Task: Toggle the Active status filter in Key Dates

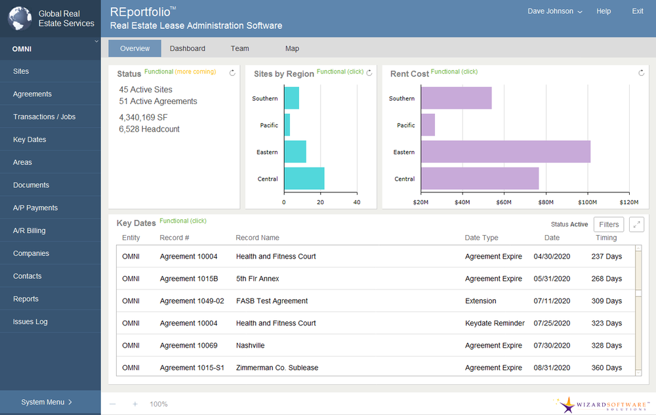Action: click(569, 224)
